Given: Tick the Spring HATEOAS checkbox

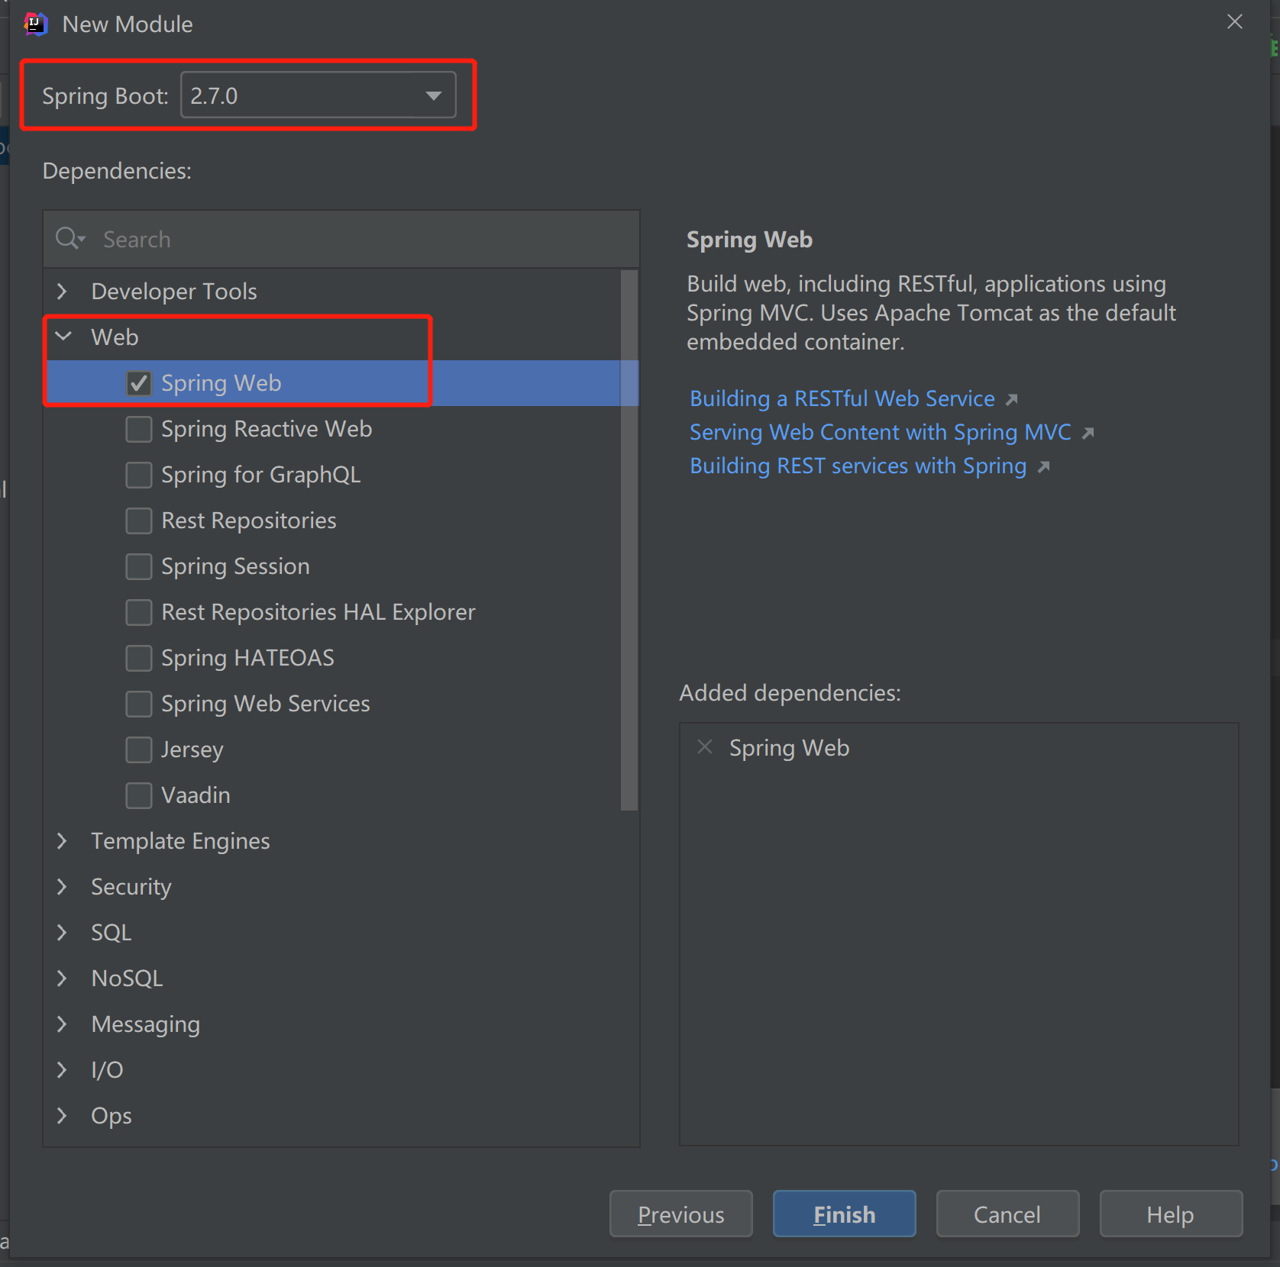Looking at the screenshot, I should [138, 658].
